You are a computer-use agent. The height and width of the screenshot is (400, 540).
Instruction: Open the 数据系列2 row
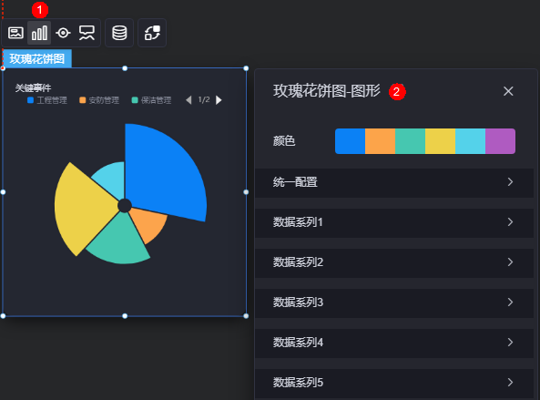coord(394,262)
